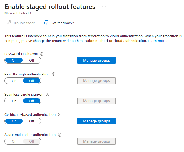Turn on Pass-through authentication toggle
This screenshot has width=184, height=152.
[14, 81]
